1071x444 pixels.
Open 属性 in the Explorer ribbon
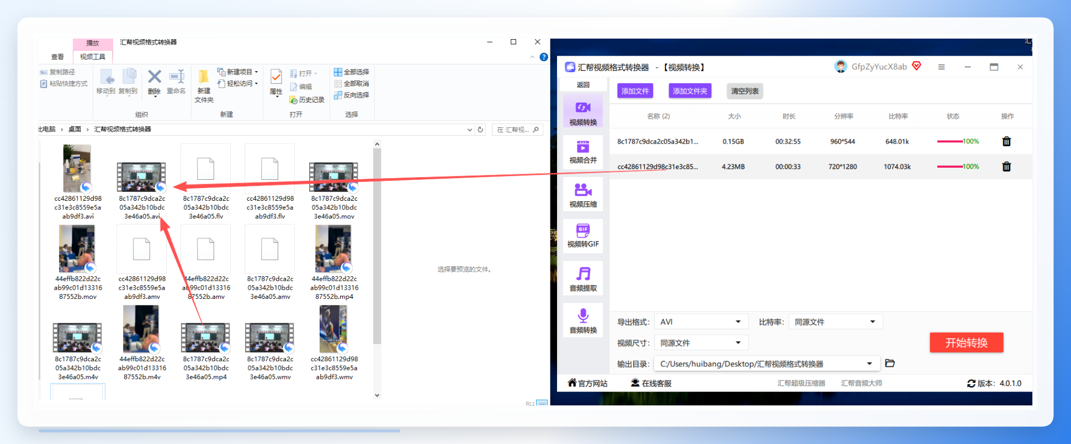coord(276,82)
